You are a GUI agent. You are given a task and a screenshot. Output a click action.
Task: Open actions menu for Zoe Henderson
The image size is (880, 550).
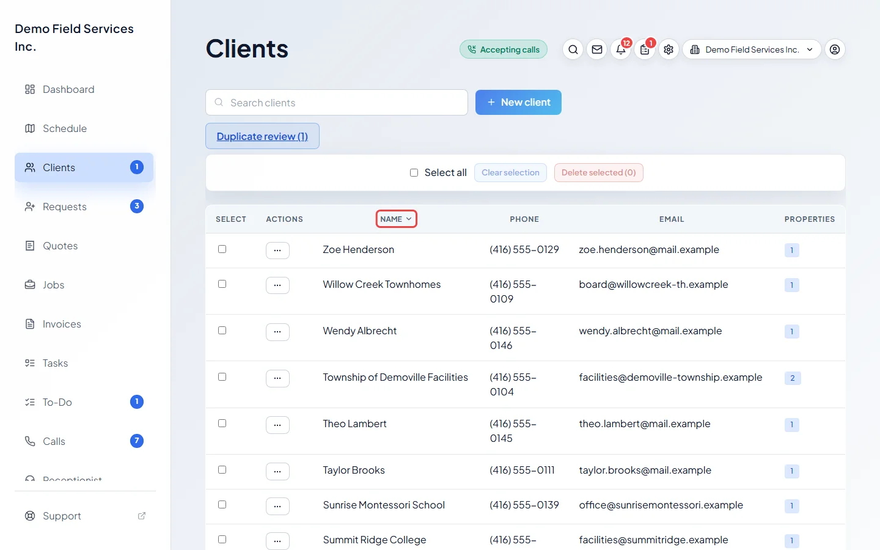pos(277,251)
